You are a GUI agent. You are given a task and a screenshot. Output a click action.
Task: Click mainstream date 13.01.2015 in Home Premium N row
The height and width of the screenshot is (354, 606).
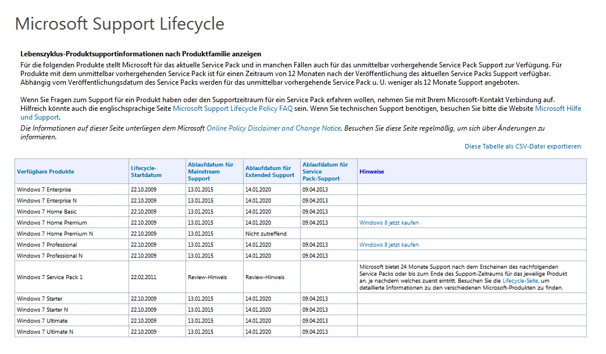[x=201, y=233]
